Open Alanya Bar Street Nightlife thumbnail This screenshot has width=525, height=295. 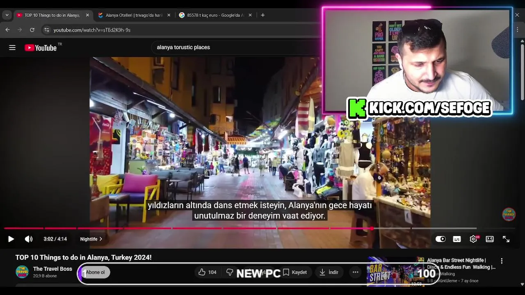(x=395, y=272)
